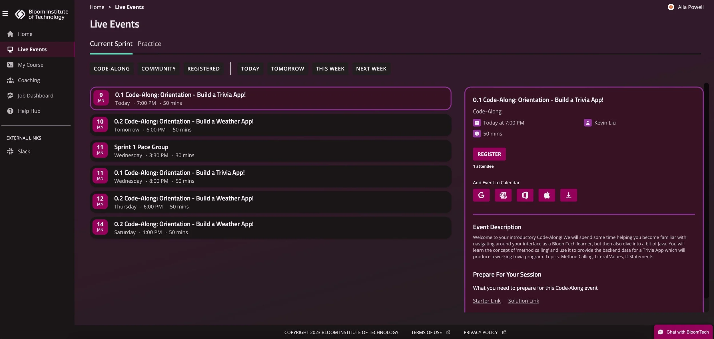
Task: Add event to Office 365 calendar
Action: tap(525, 195)
